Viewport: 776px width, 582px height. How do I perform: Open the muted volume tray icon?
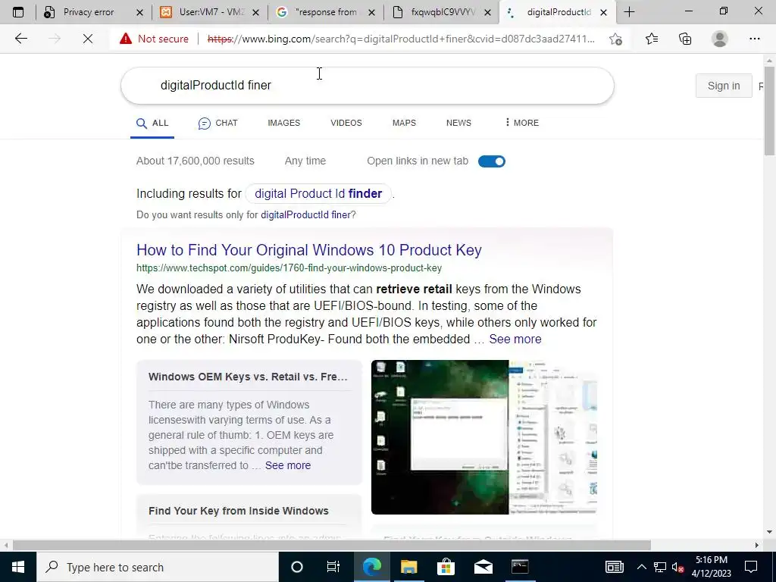point(678,567)
